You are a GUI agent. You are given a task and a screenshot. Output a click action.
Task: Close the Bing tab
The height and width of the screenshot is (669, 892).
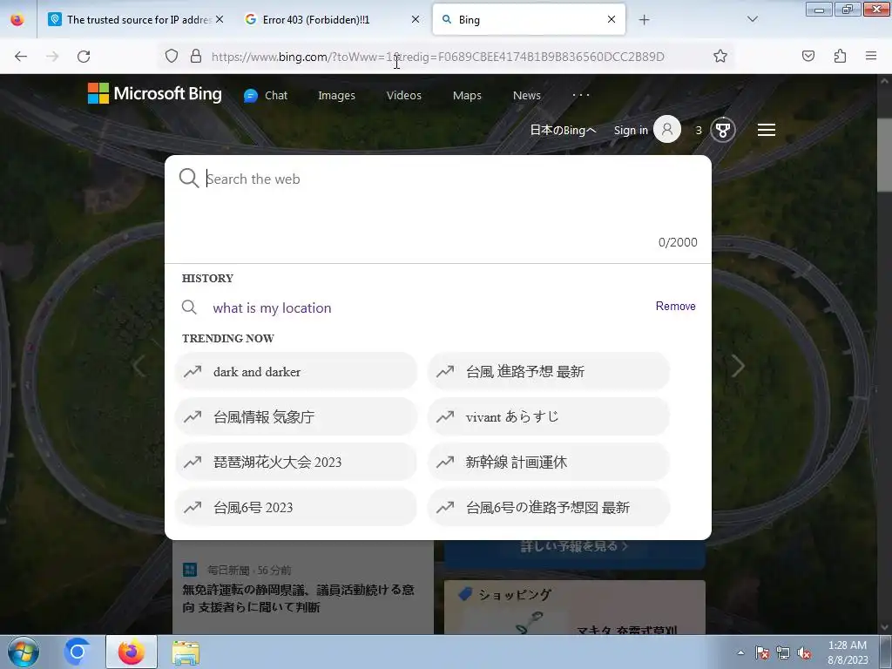point(612,19)
